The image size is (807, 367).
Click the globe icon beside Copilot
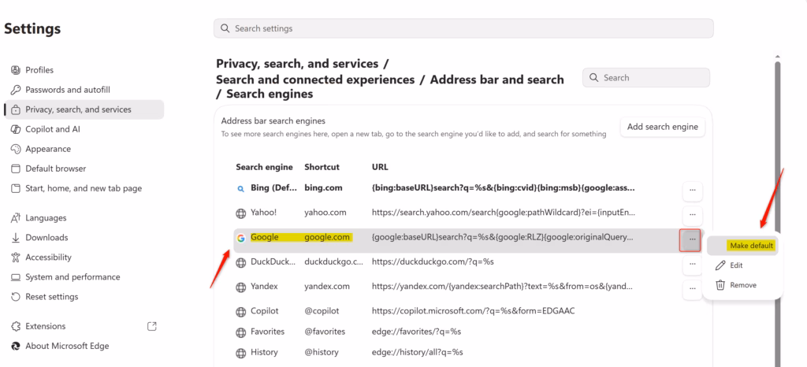point(240,312)
